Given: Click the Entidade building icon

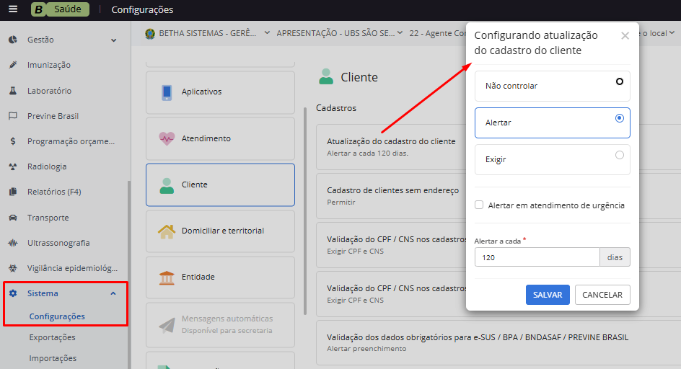Looking at the screenshot, I should click(167, 277).
